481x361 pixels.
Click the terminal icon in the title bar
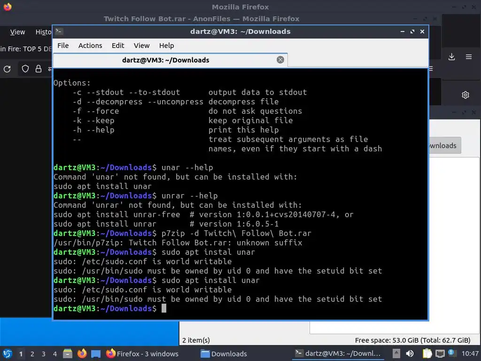(59, 31)
